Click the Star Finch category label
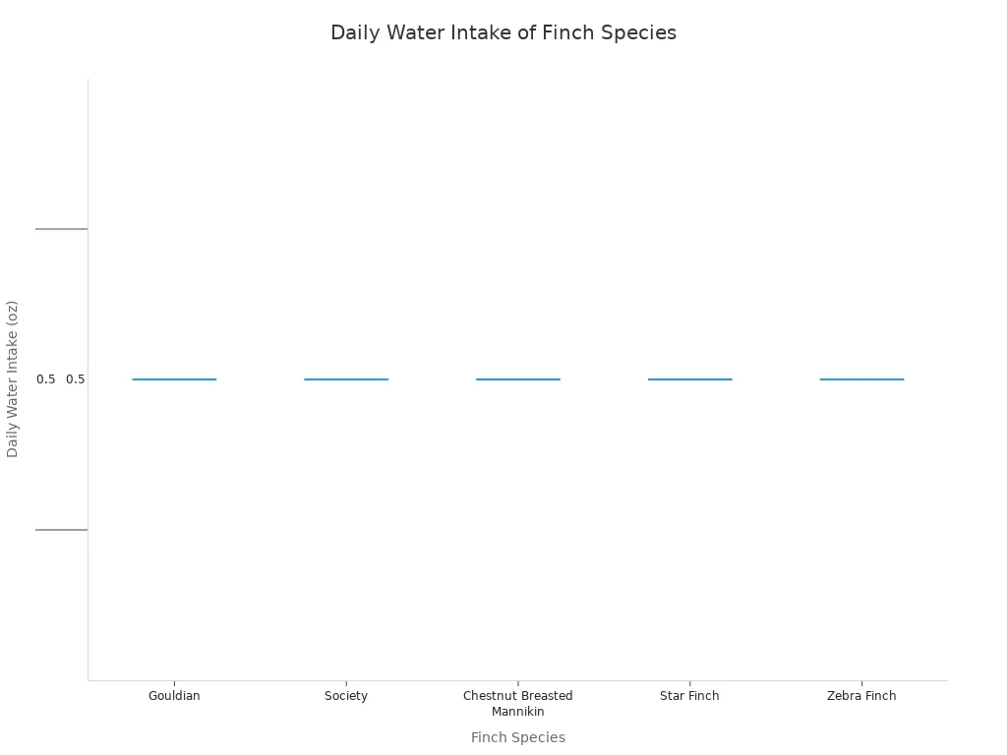 (689, 696)
